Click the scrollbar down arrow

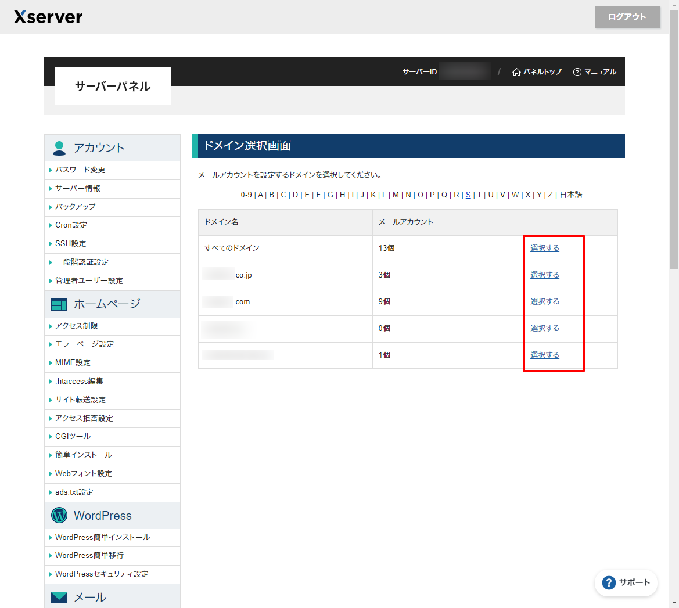point(674,603)
